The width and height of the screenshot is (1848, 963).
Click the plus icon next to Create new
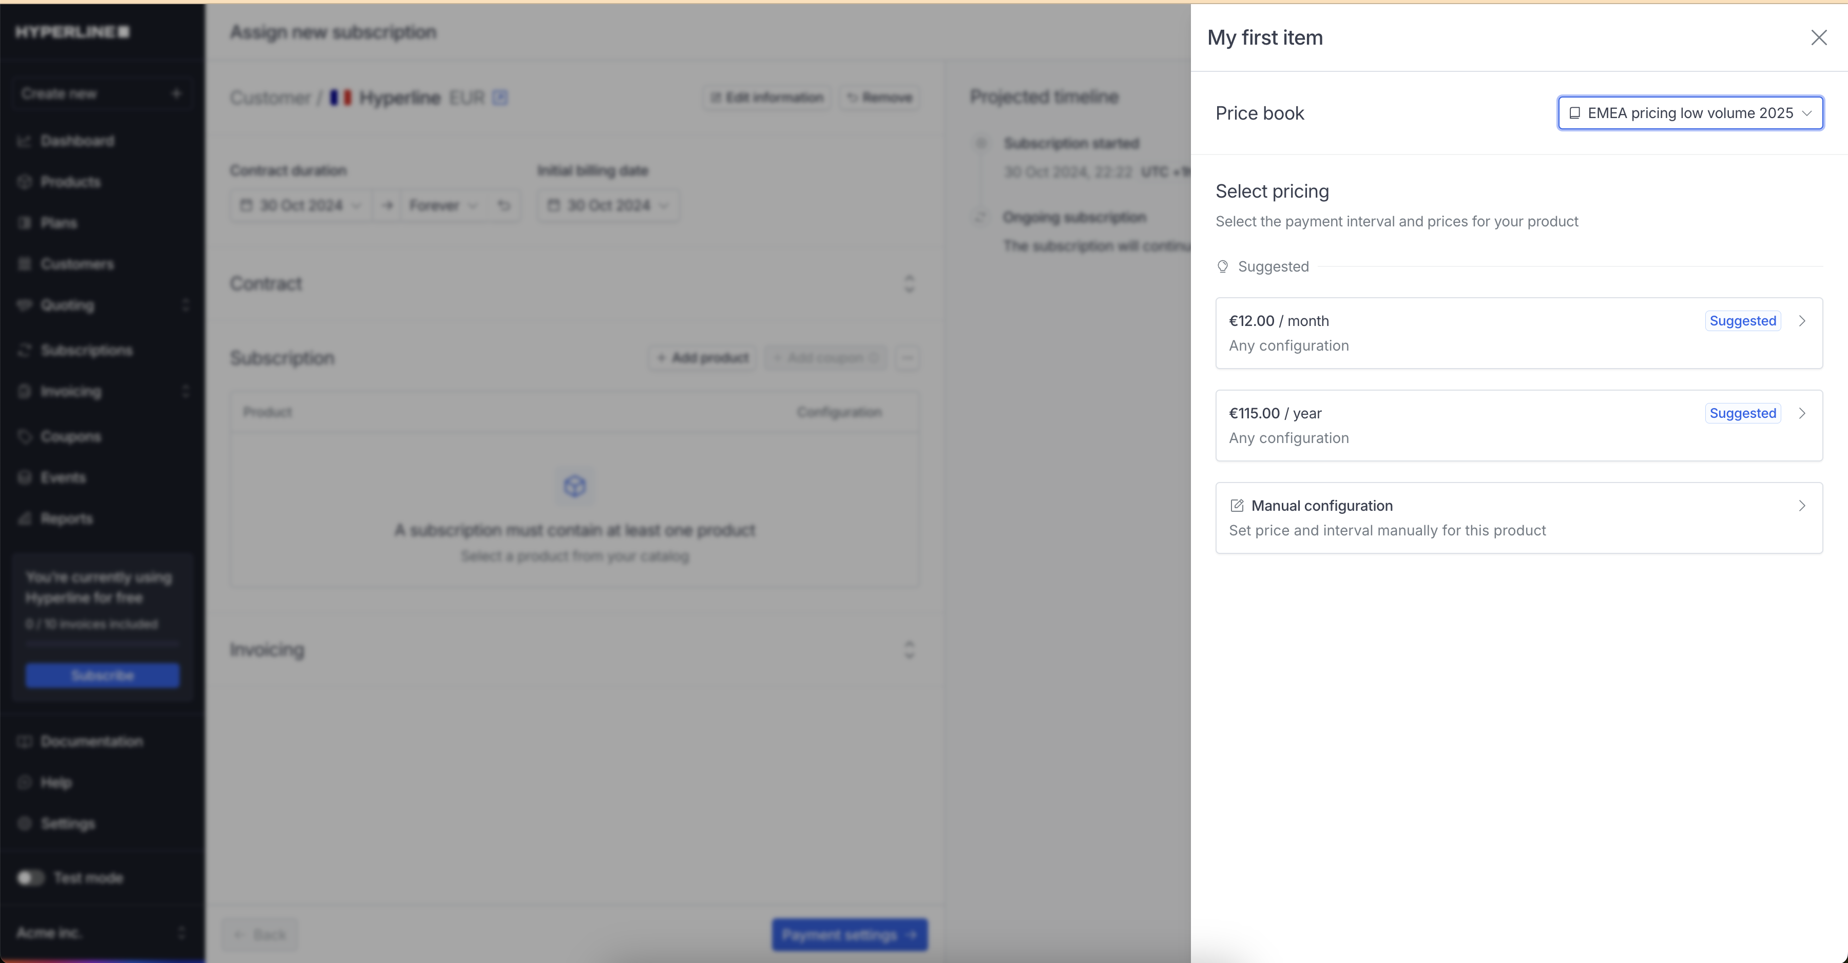(177, 93)
